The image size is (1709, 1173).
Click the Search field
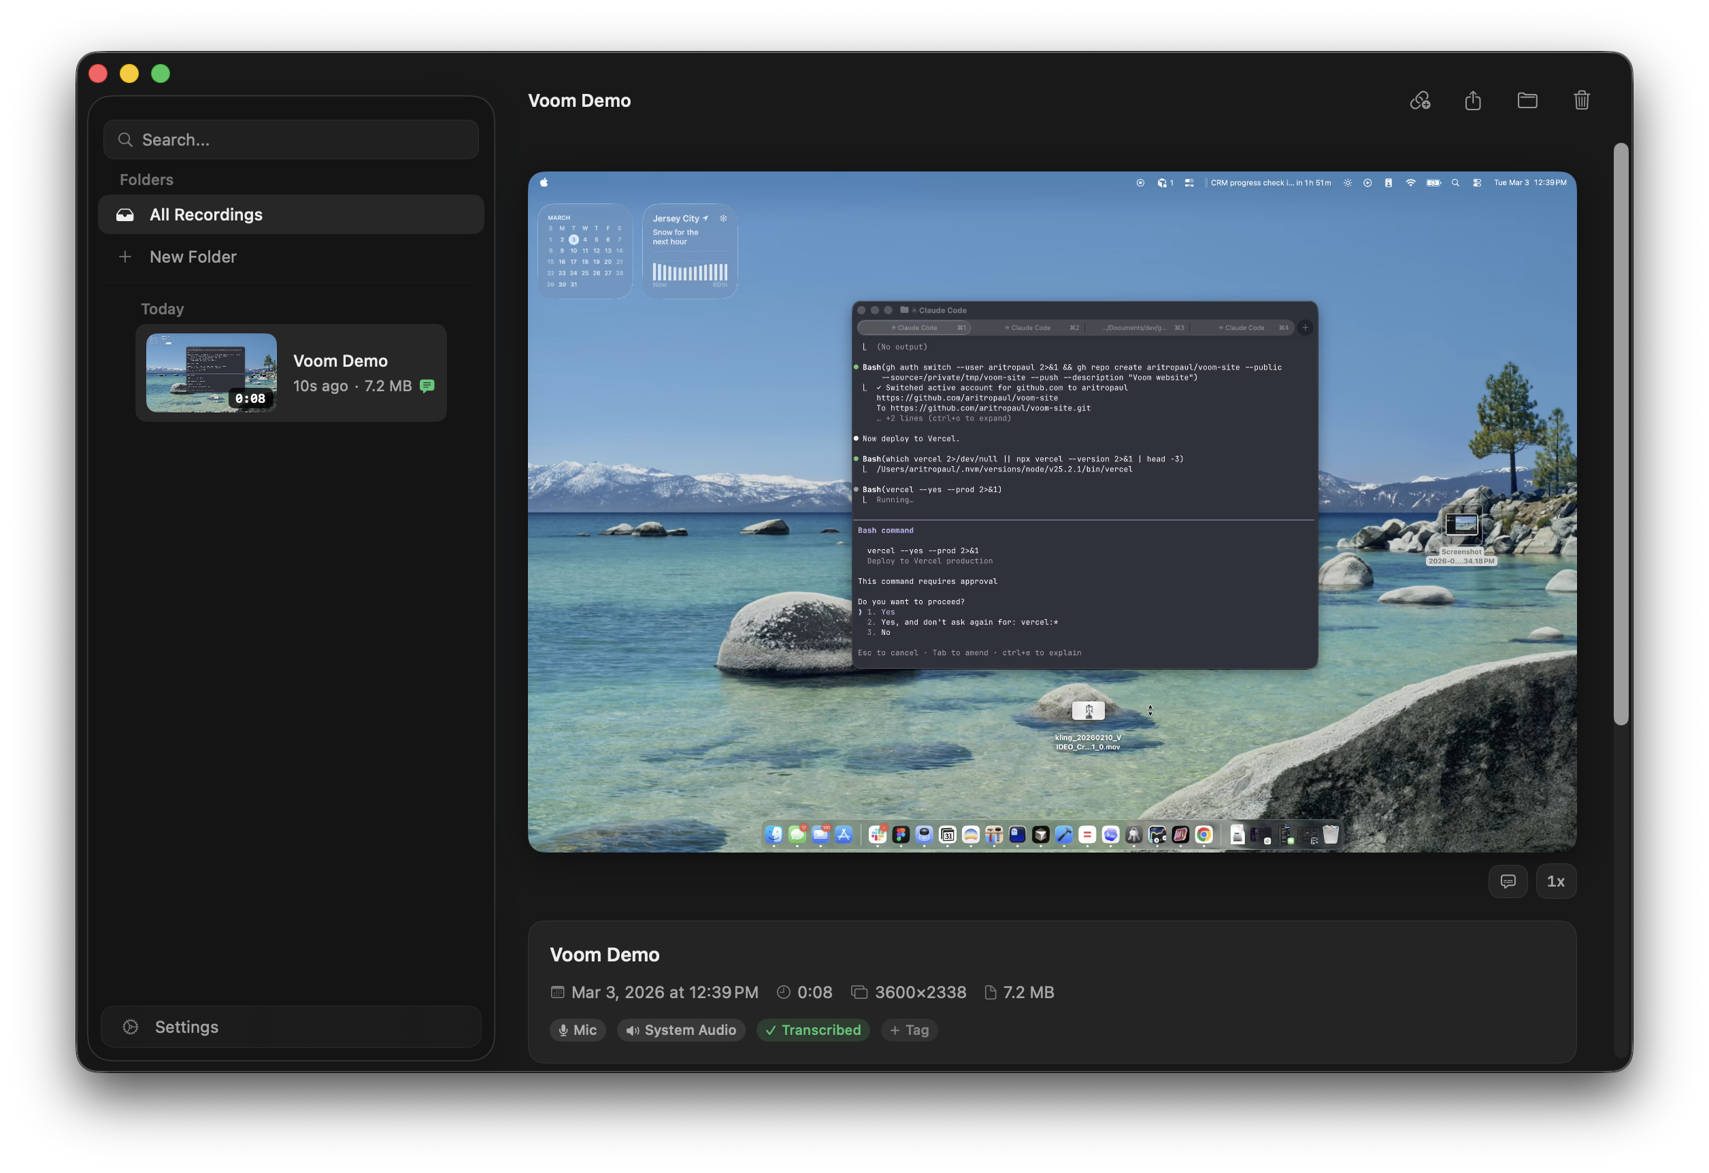291,139
